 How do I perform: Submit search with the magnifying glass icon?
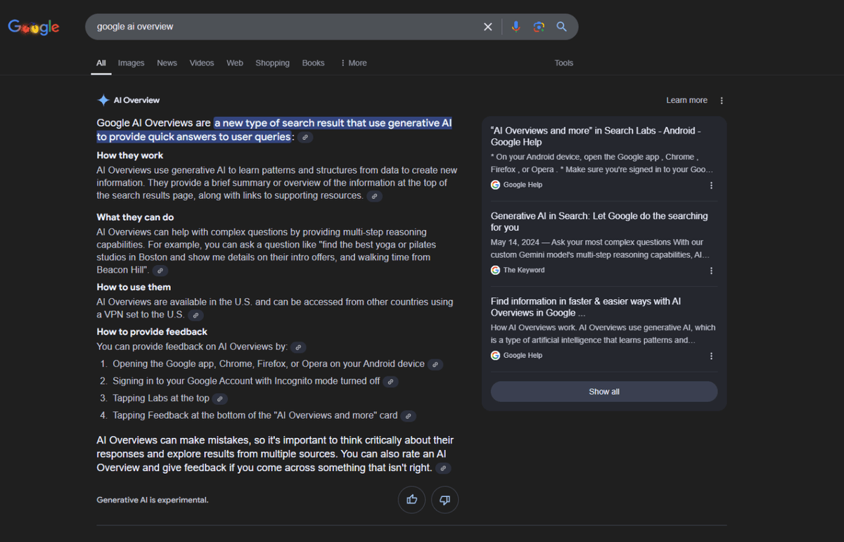point(561,27)
